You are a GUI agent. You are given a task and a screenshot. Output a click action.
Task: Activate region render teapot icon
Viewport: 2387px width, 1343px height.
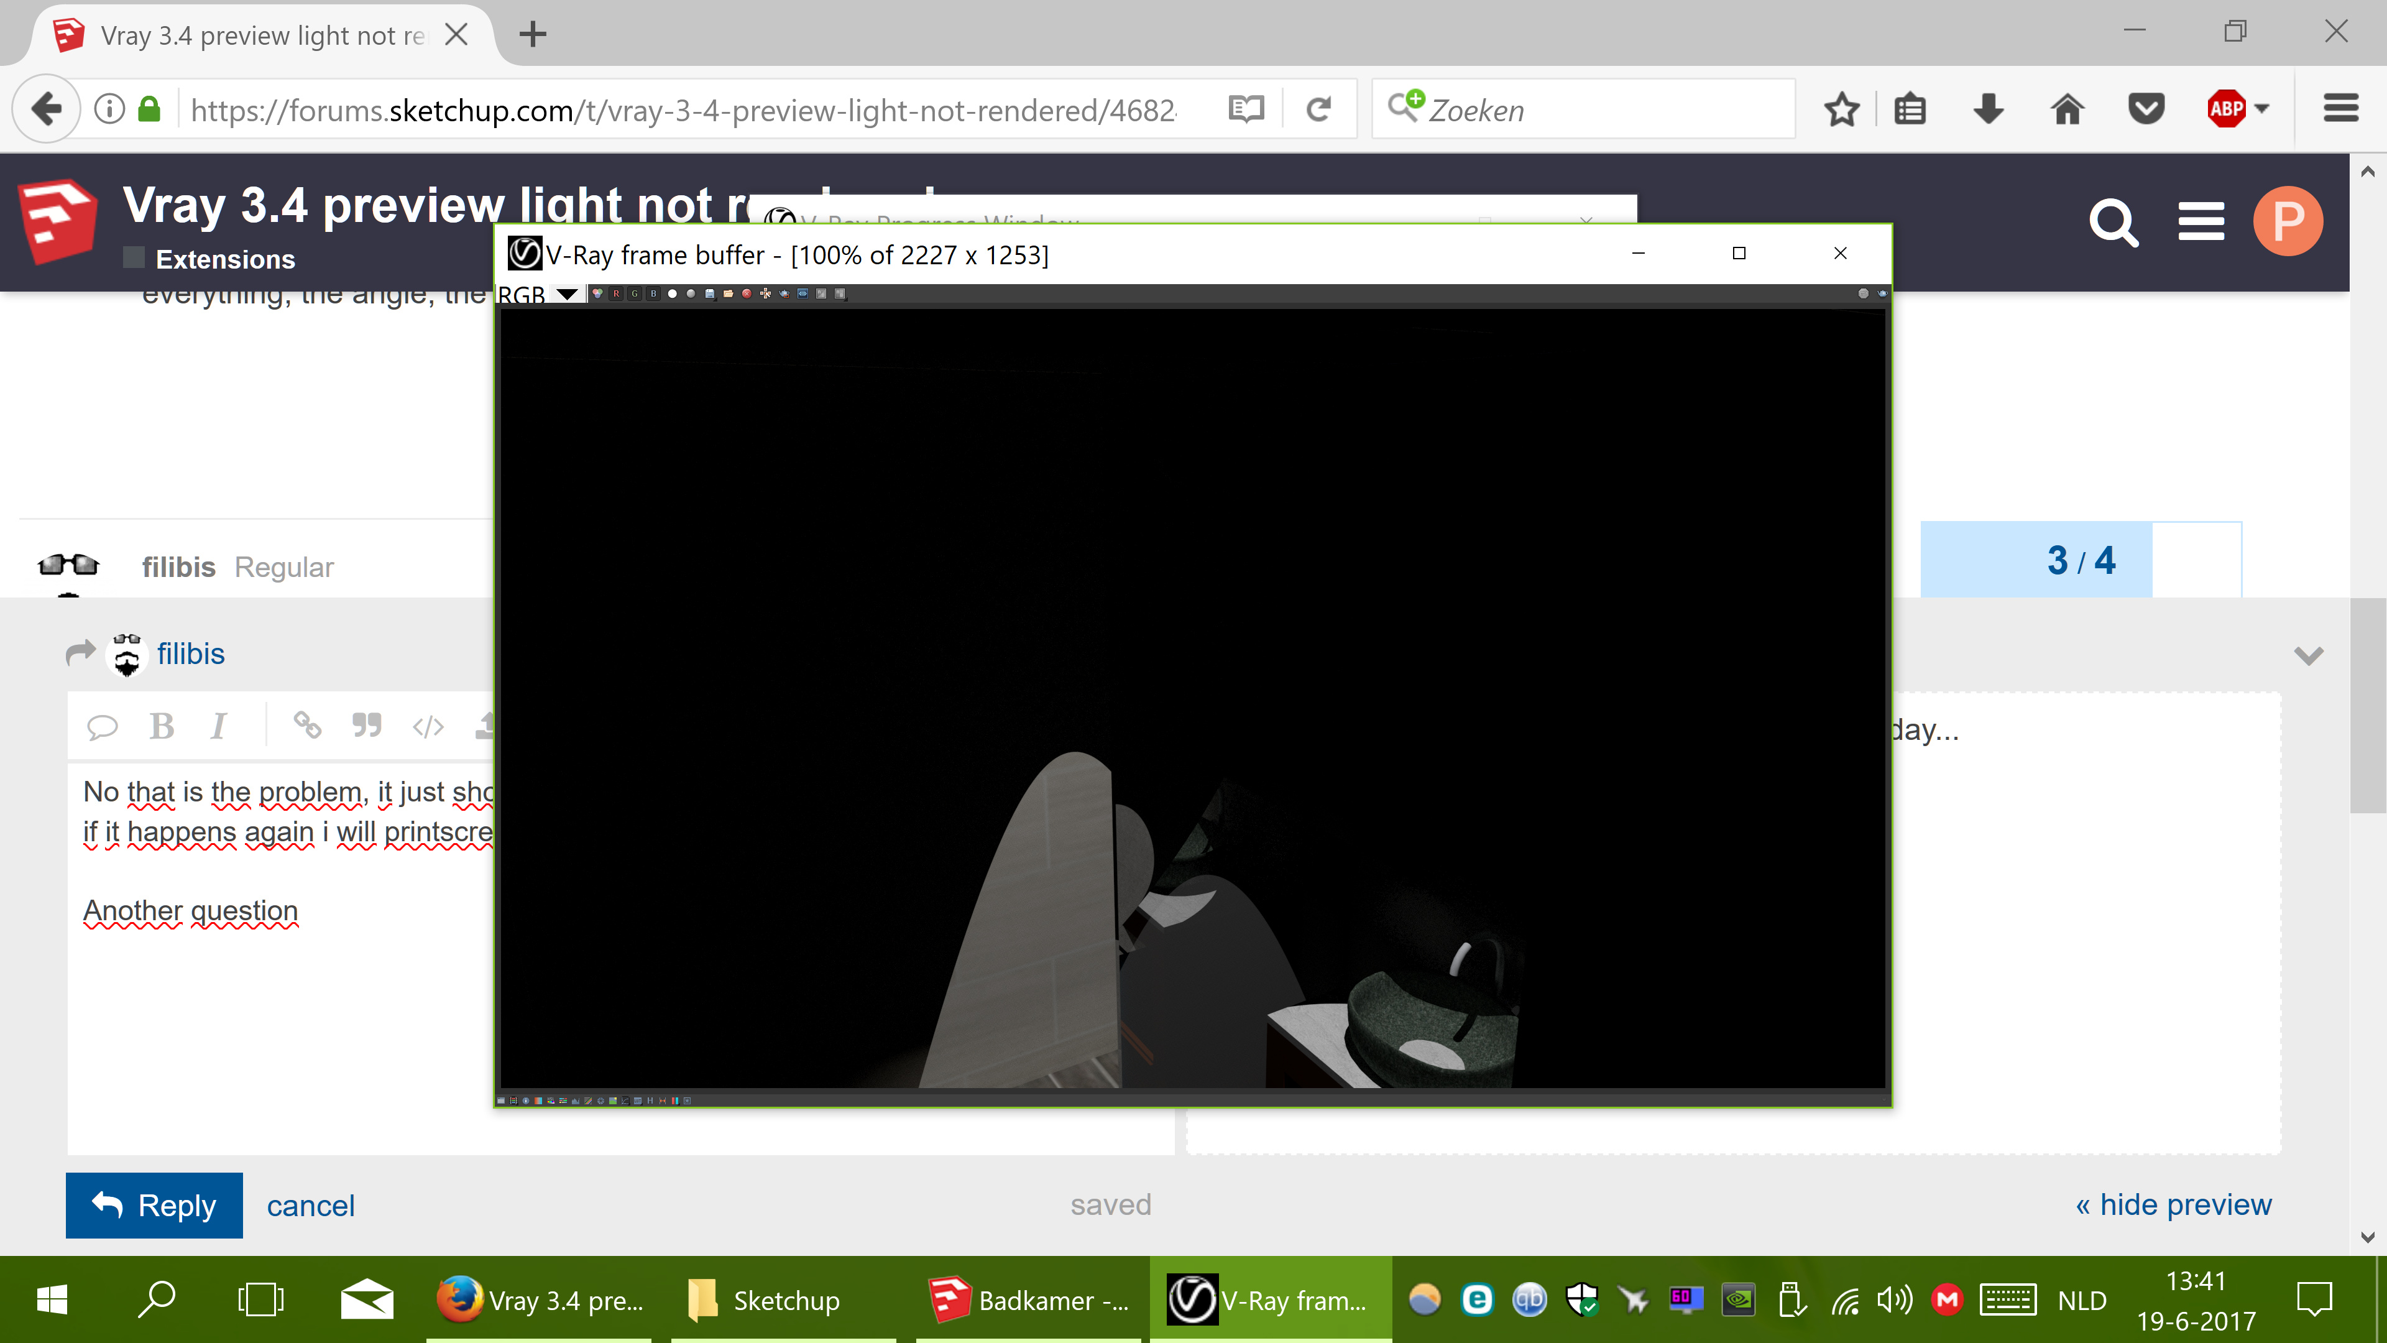pos(785,294)
